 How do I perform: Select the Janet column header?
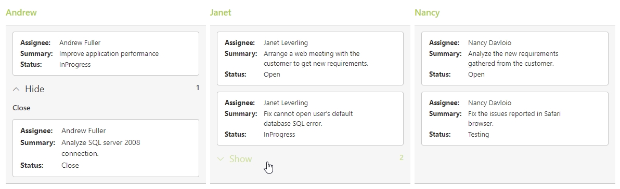click(x=220, y=12)
